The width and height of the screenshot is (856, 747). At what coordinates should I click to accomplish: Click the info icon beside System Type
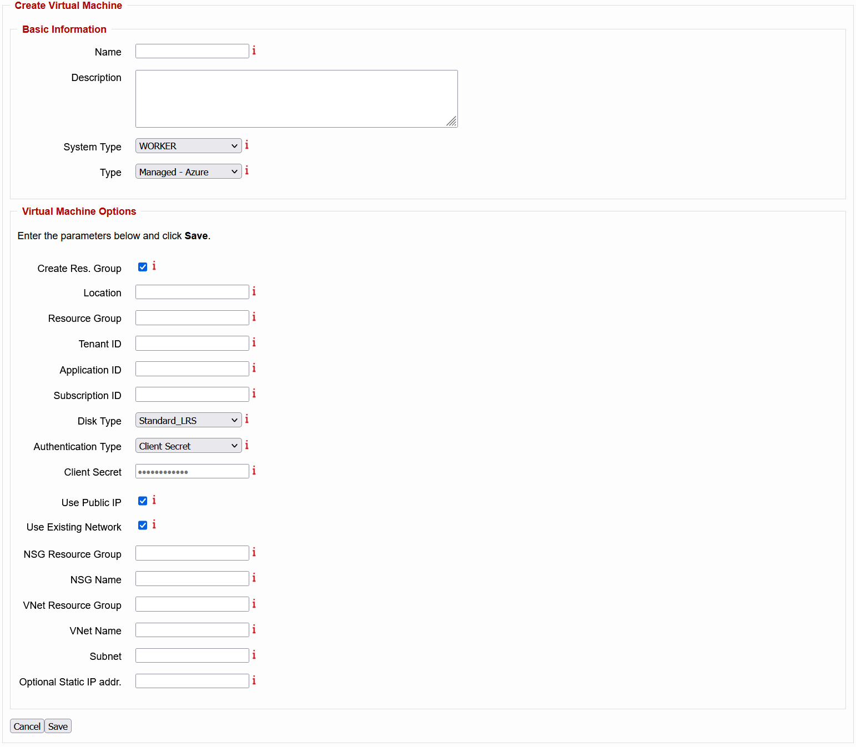pos(246,145)
